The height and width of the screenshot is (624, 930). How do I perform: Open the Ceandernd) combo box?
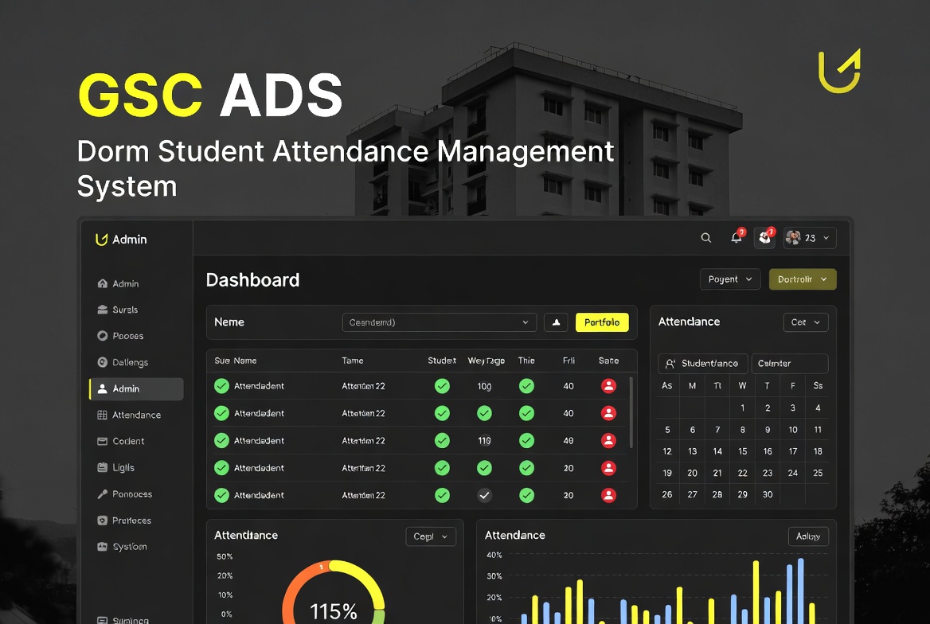(x=439, y=322)
